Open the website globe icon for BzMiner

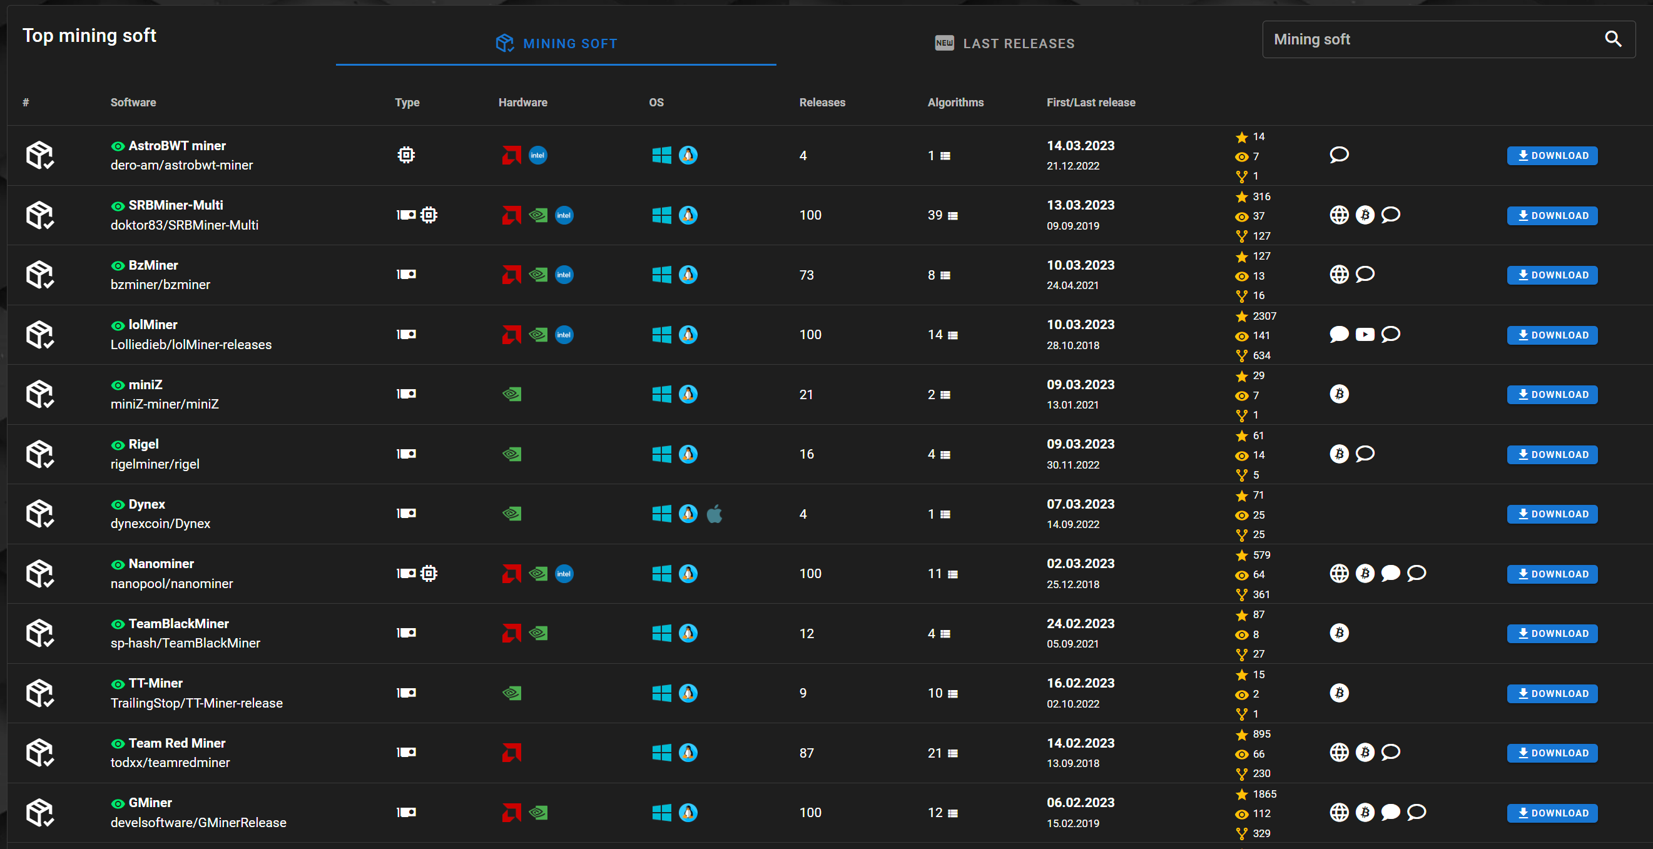tap(1338, 275)
